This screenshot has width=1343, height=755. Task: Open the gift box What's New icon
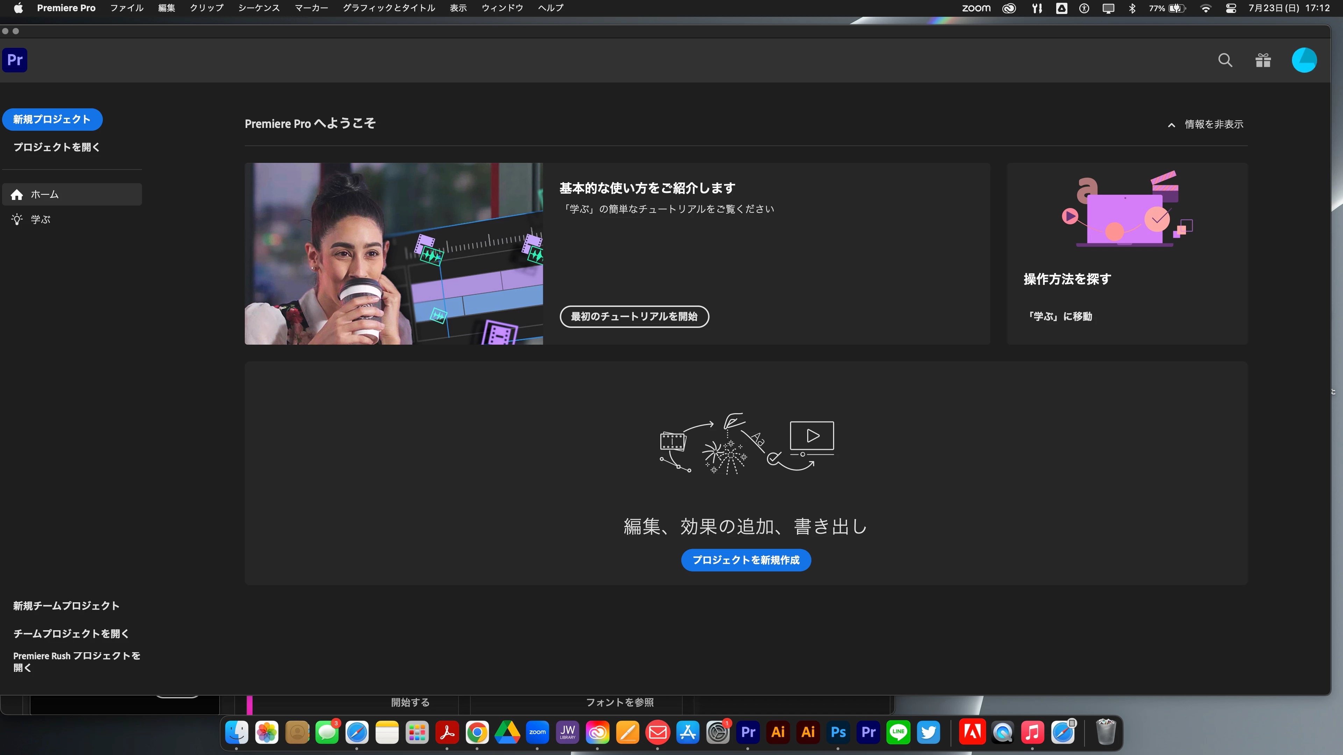[x=1263, y=60]
